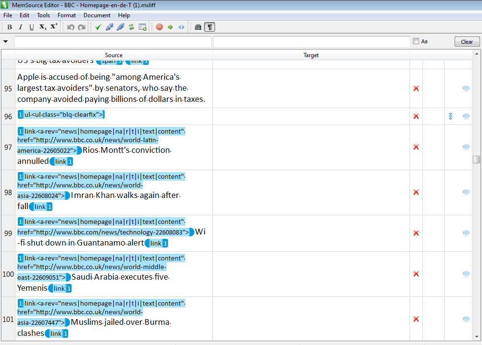The image size is (482, 345).
Task: Click the closing link tag after 'Guantanamo alert'
Action: pyautogui.click(x=157, y=244)
